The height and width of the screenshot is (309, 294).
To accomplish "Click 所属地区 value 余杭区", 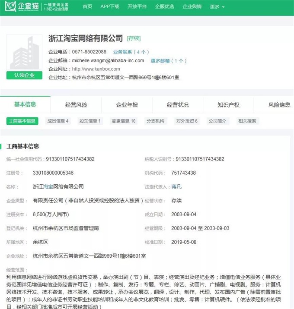I will click(x=40, y=242).
